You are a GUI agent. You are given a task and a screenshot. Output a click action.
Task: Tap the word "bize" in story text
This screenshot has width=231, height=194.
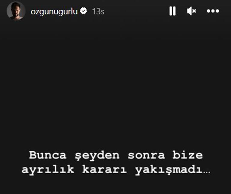point(188,155)
